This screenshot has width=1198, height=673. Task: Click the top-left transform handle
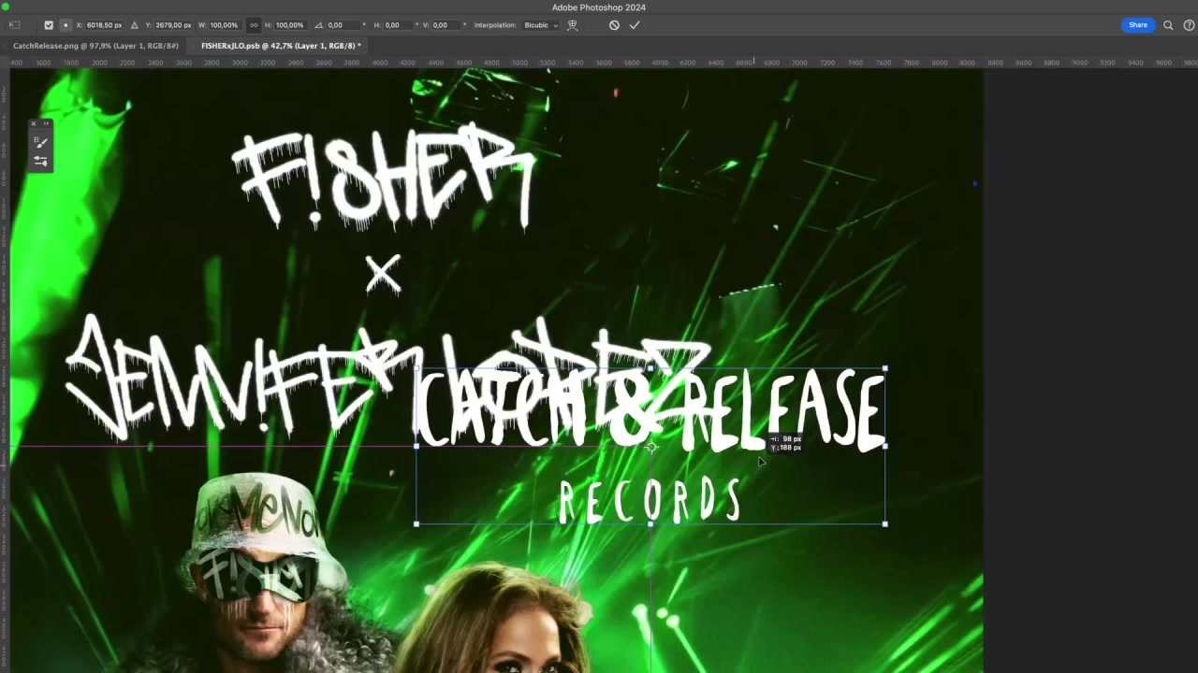point(416,368)
